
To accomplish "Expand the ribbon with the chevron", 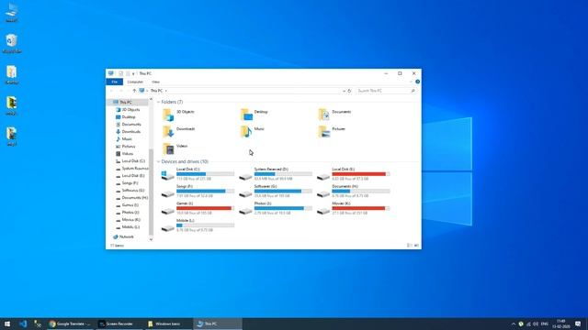I will pos(411,82).
